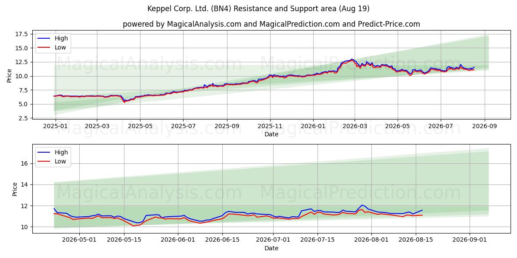Click the 'Price' axis label of the top chart
Image resolution: width=517 pixels, height=258 pixels.
click(9, 76)
